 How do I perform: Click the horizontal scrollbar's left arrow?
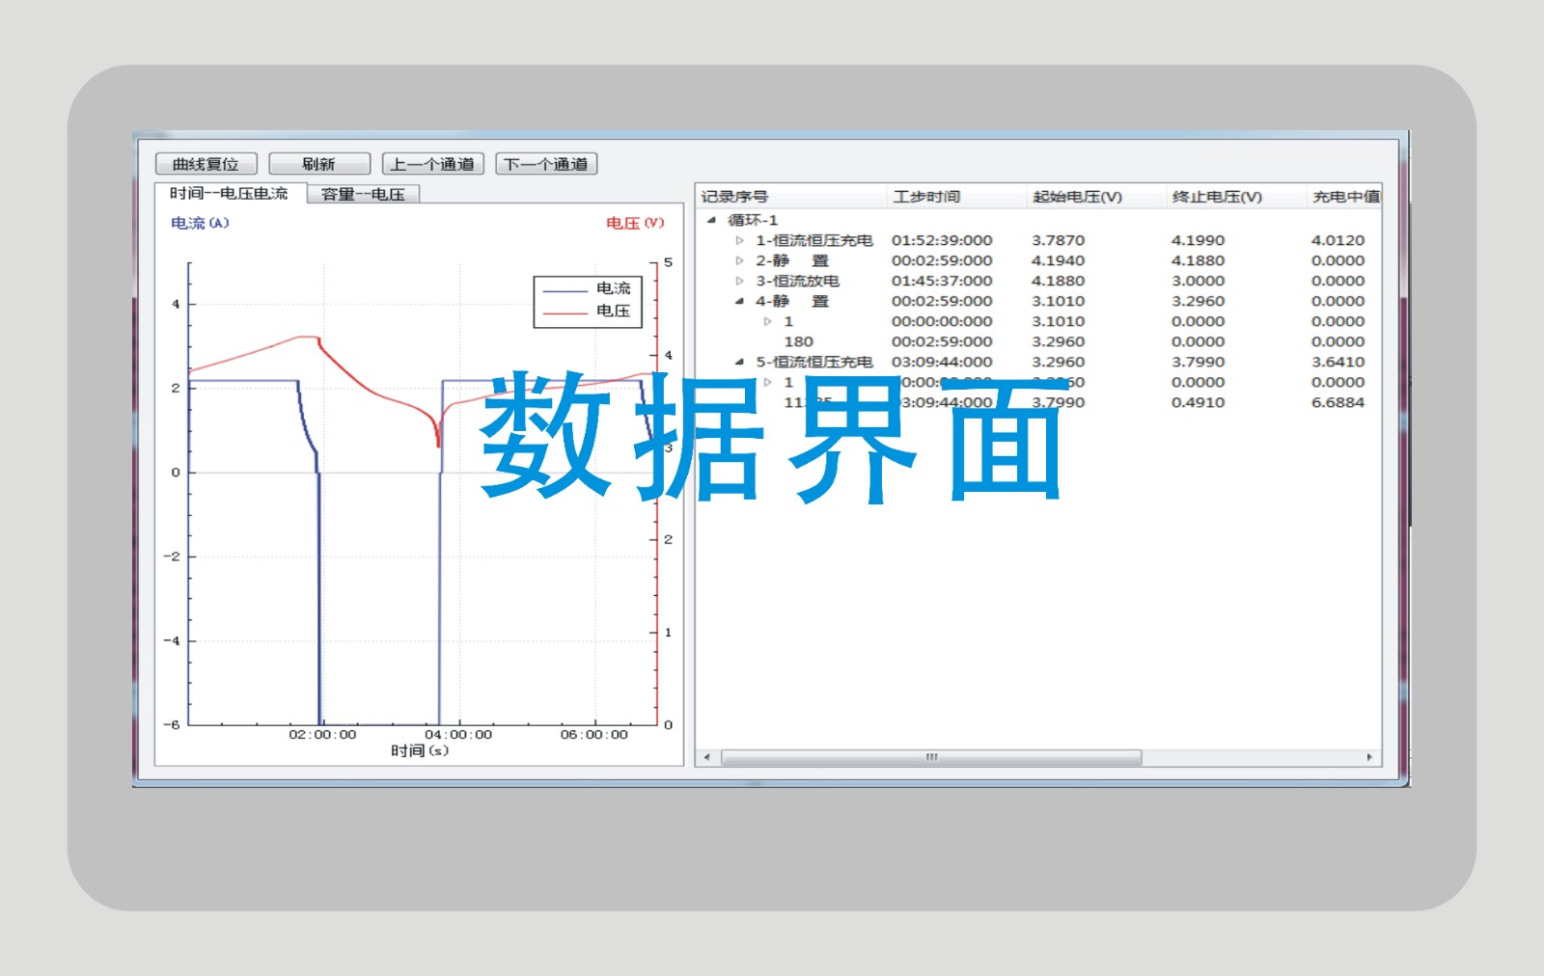pyautogui.click(x=707, y=757)
